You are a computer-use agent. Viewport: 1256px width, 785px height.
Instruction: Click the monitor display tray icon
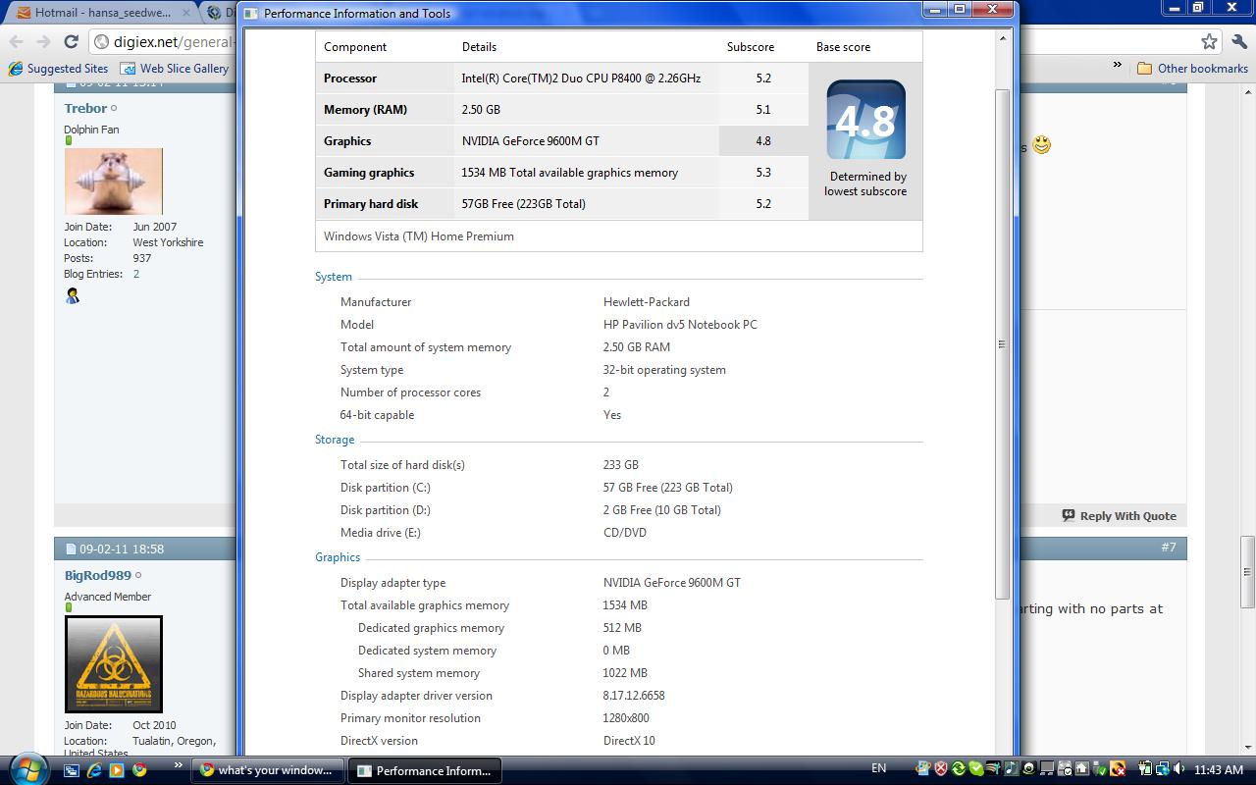[x=1046, y=768]
